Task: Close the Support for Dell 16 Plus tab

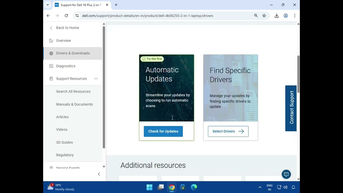Action: [x=107, y=5]
